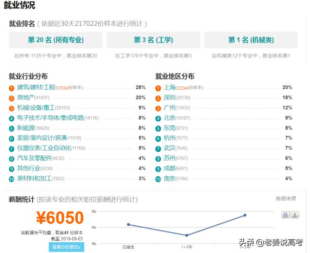The image size is (310, 253).
Task: Click the 仪器仪表/工业自动化 industry link
Action: [x=44, y=148]
